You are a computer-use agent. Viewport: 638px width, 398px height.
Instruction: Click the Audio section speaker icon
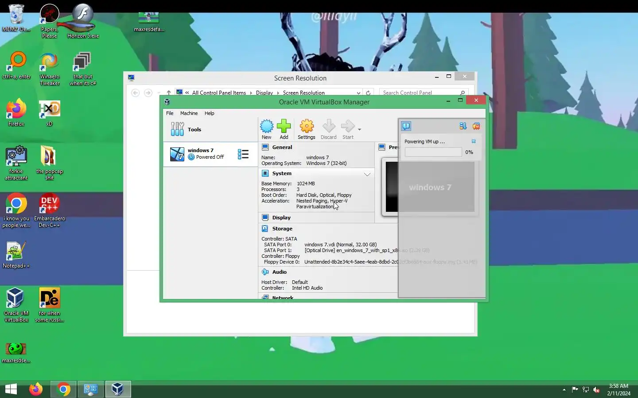(265, 272)
